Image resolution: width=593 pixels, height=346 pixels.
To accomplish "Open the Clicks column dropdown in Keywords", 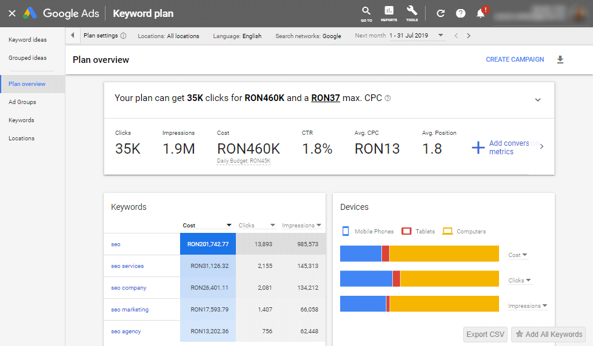I will (x=272, y=225).
